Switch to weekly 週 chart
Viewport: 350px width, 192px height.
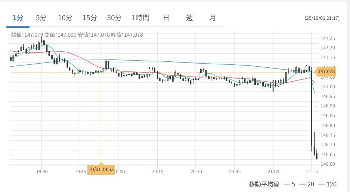(189, 18)
